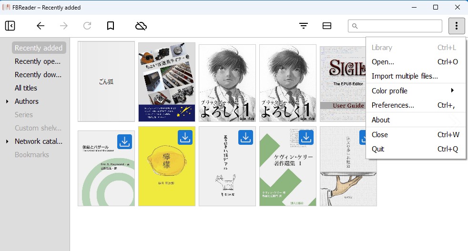The width and height of the screenshot is (468, 251).
Task: Choose Import multiple files...
Action: coord(416,76)
